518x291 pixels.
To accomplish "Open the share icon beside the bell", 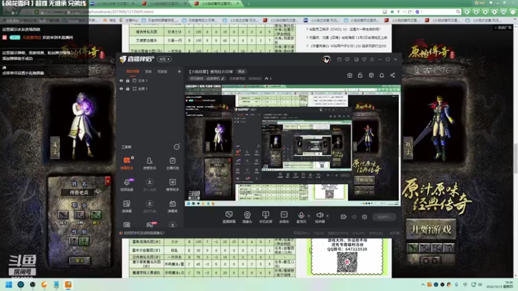I will point(392,75).
